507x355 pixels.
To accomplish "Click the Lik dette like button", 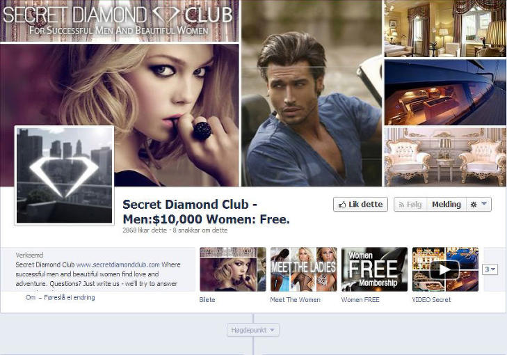I will [x=360, y=205].
